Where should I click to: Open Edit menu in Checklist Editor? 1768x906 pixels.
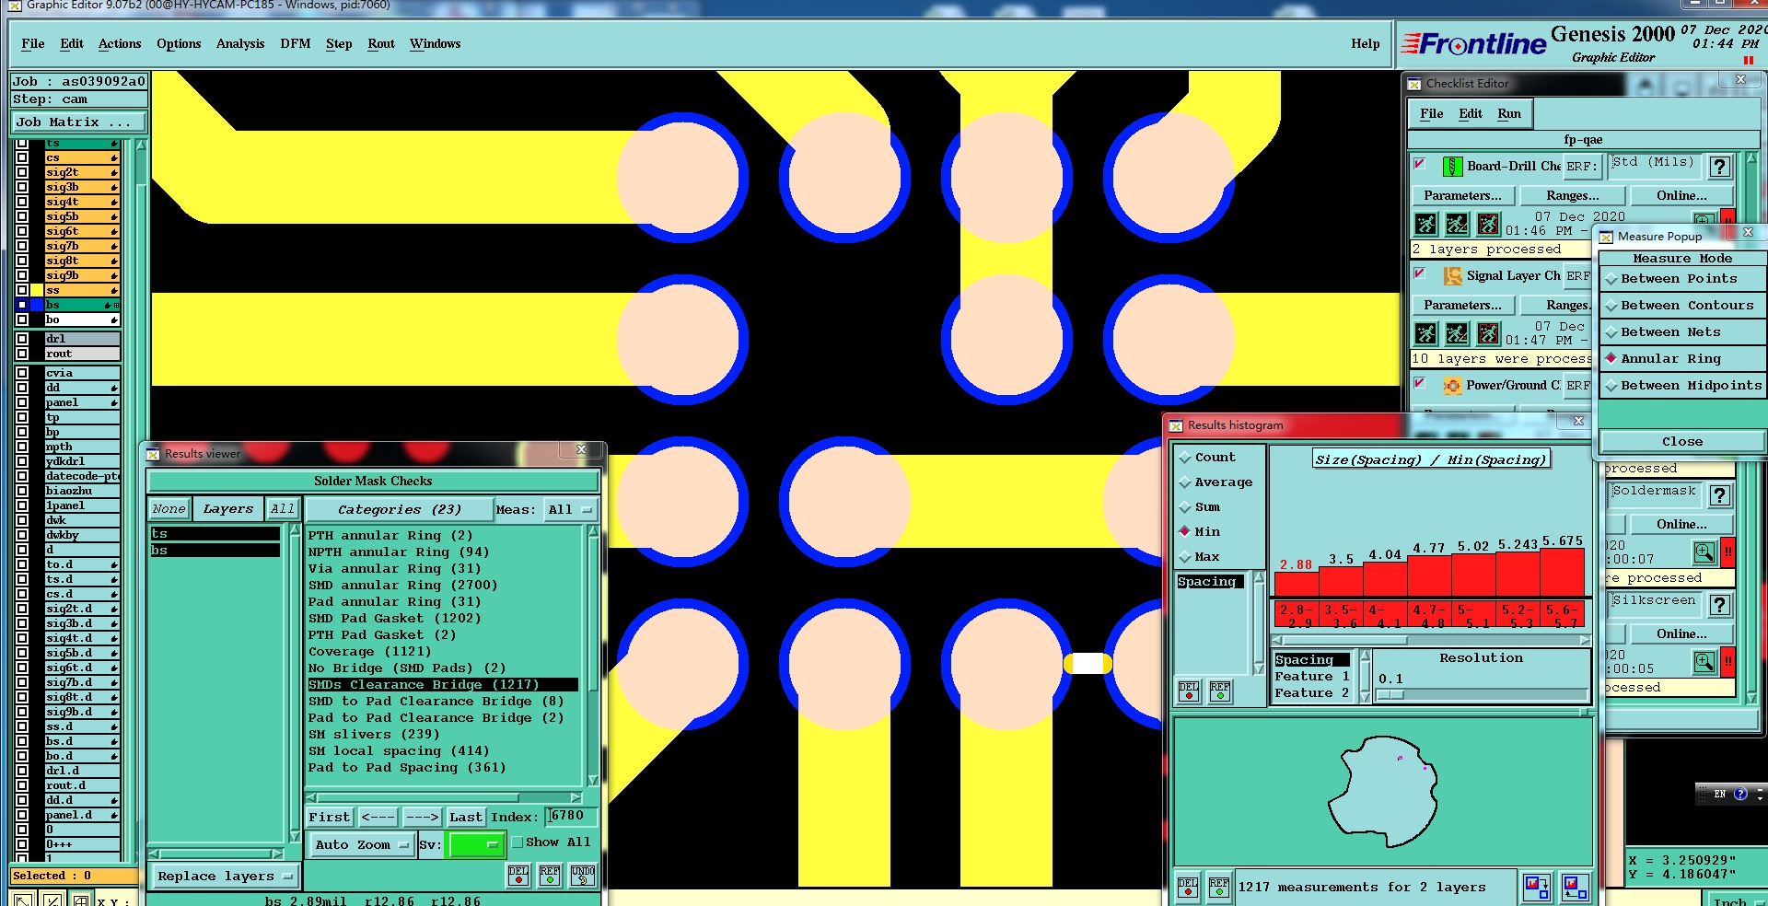(1471, 114)
